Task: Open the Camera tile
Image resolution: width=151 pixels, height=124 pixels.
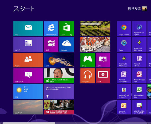Action: 103,60
